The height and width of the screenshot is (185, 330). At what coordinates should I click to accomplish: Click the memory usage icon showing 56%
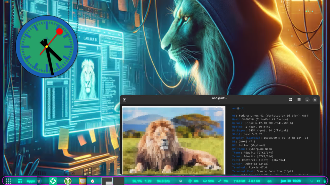[x=205, y=181]
